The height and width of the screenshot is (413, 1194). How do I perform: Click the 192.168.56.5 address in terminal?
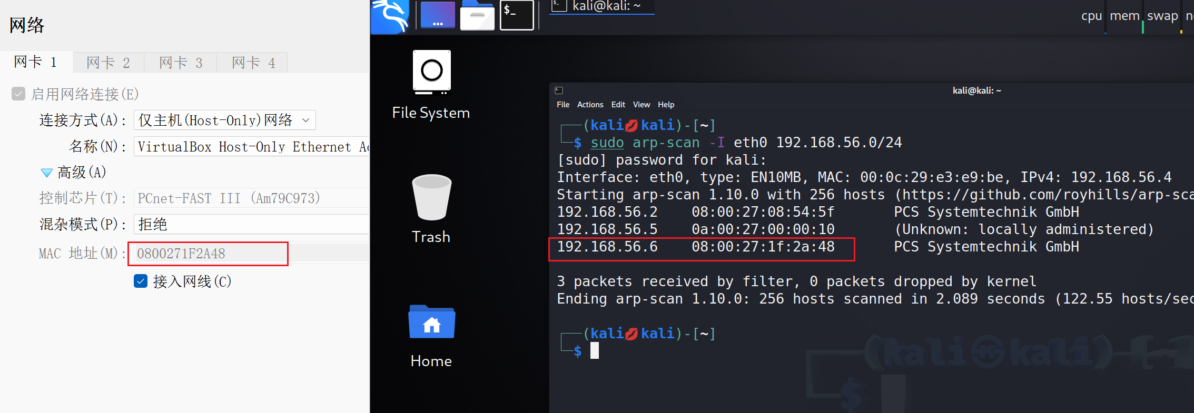tap(607, 229)
